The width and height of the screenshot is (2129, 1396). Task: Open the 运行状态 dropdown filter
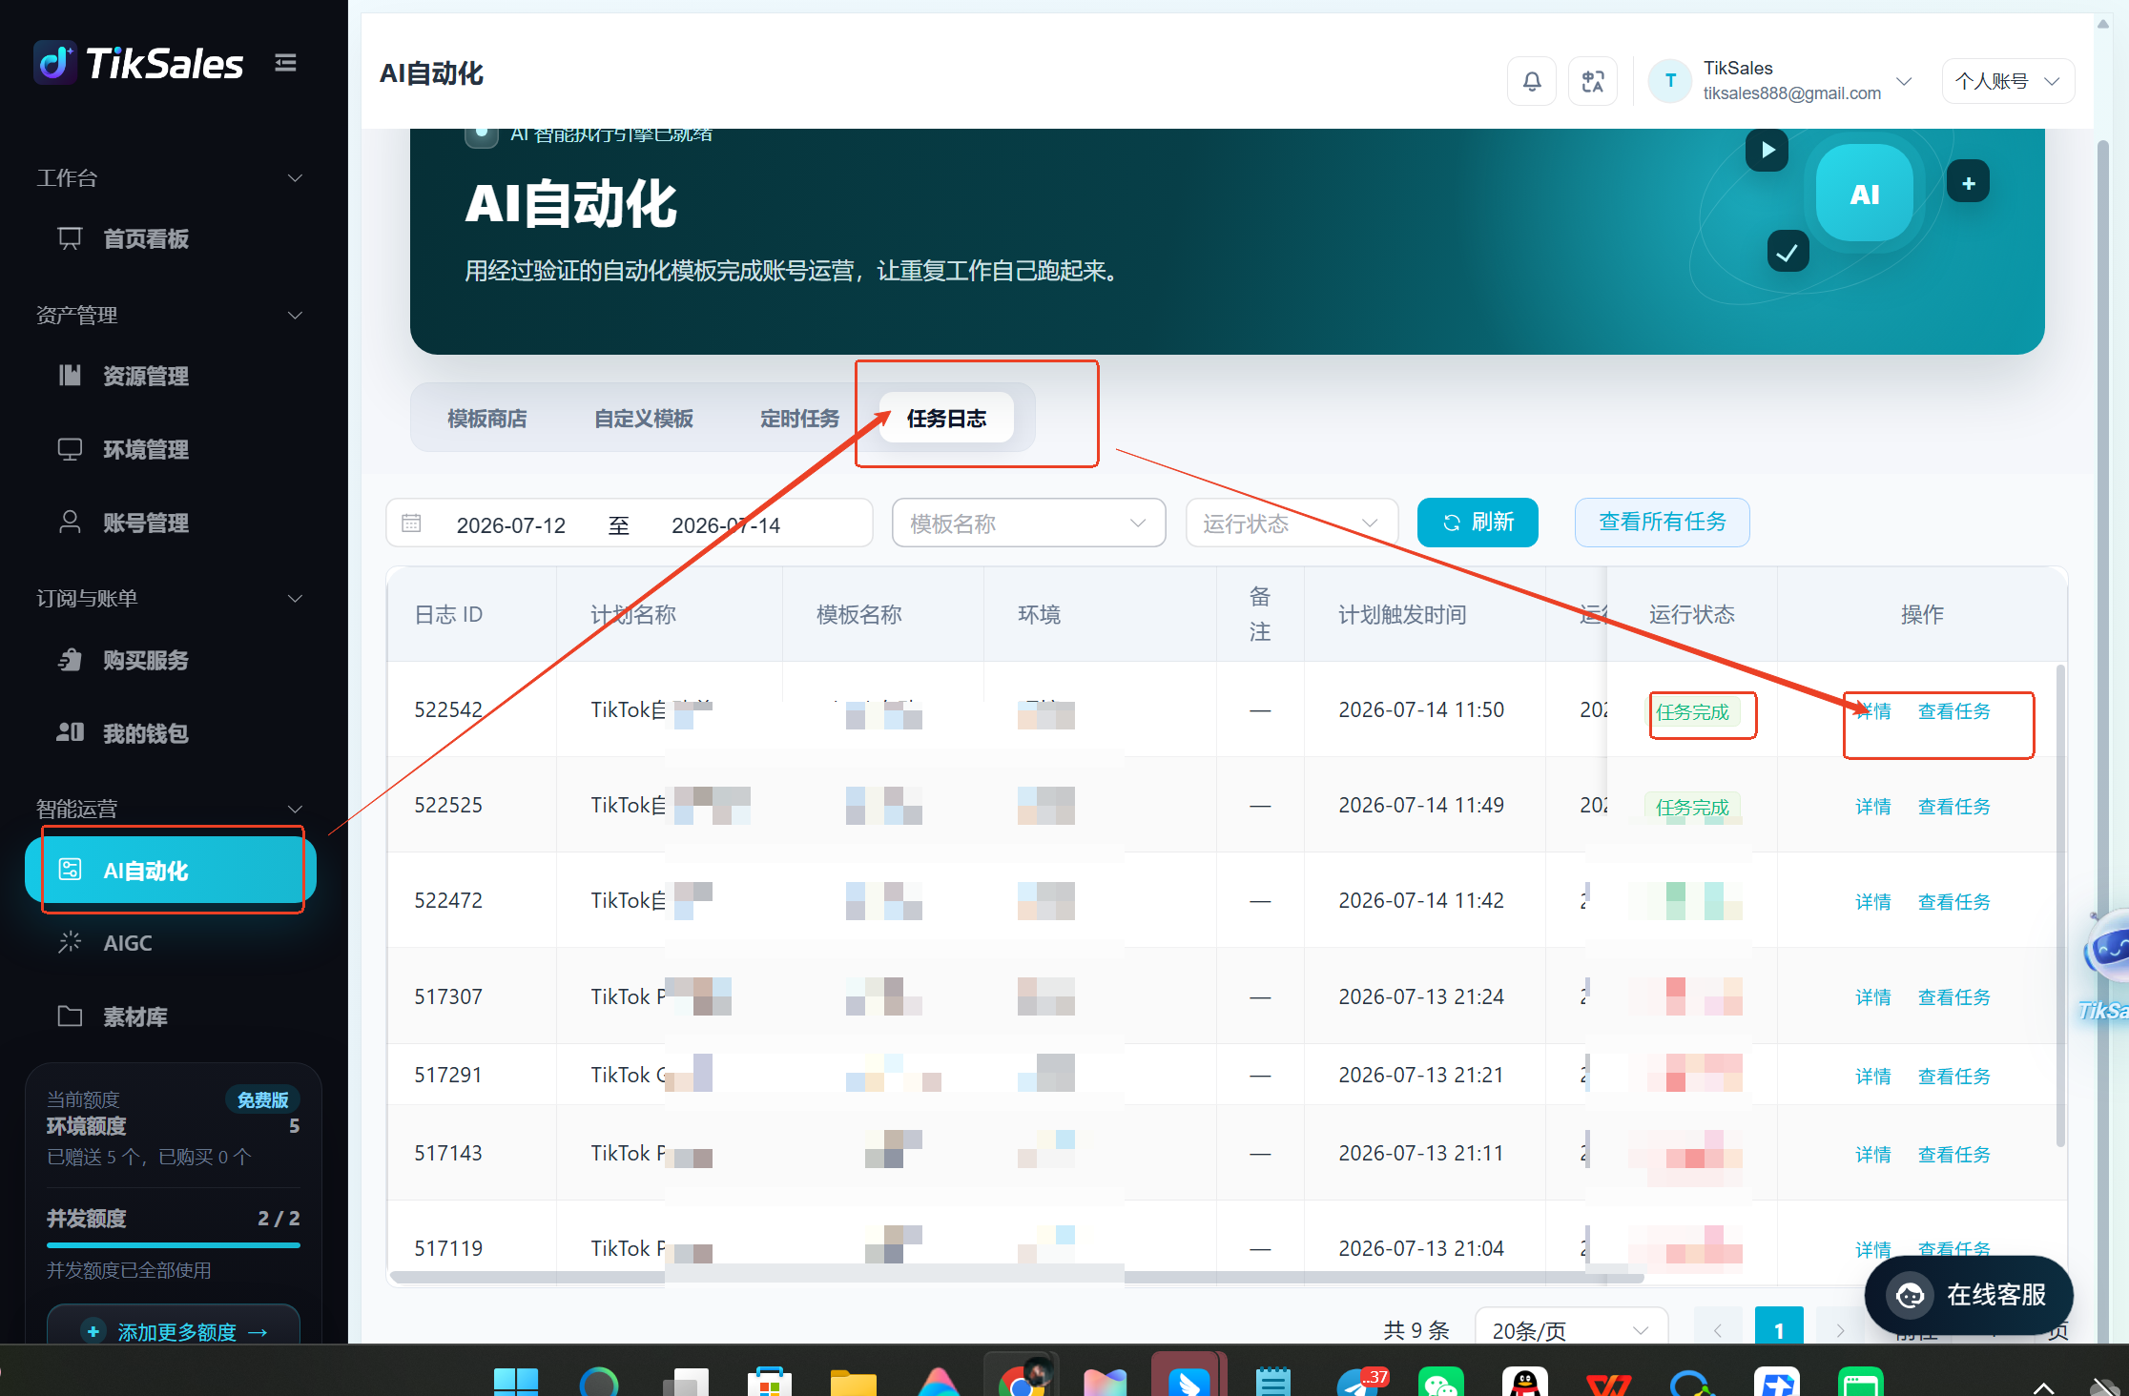(x=1292, y=523)
